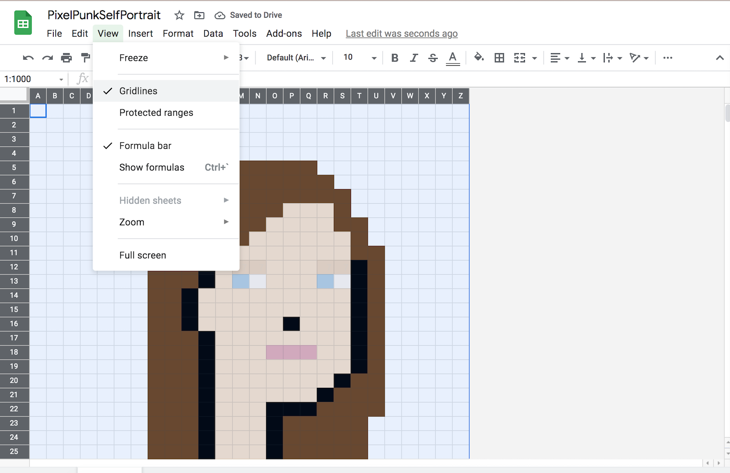The height and width of the screenshot is (473, 730).
Task: Toggle the Formula bar option
Action: tap(145, 145)
